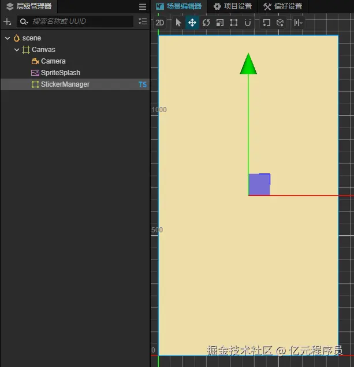
Task: Switch to the hierarchy manager tab
Action: [x=29, y=6]
